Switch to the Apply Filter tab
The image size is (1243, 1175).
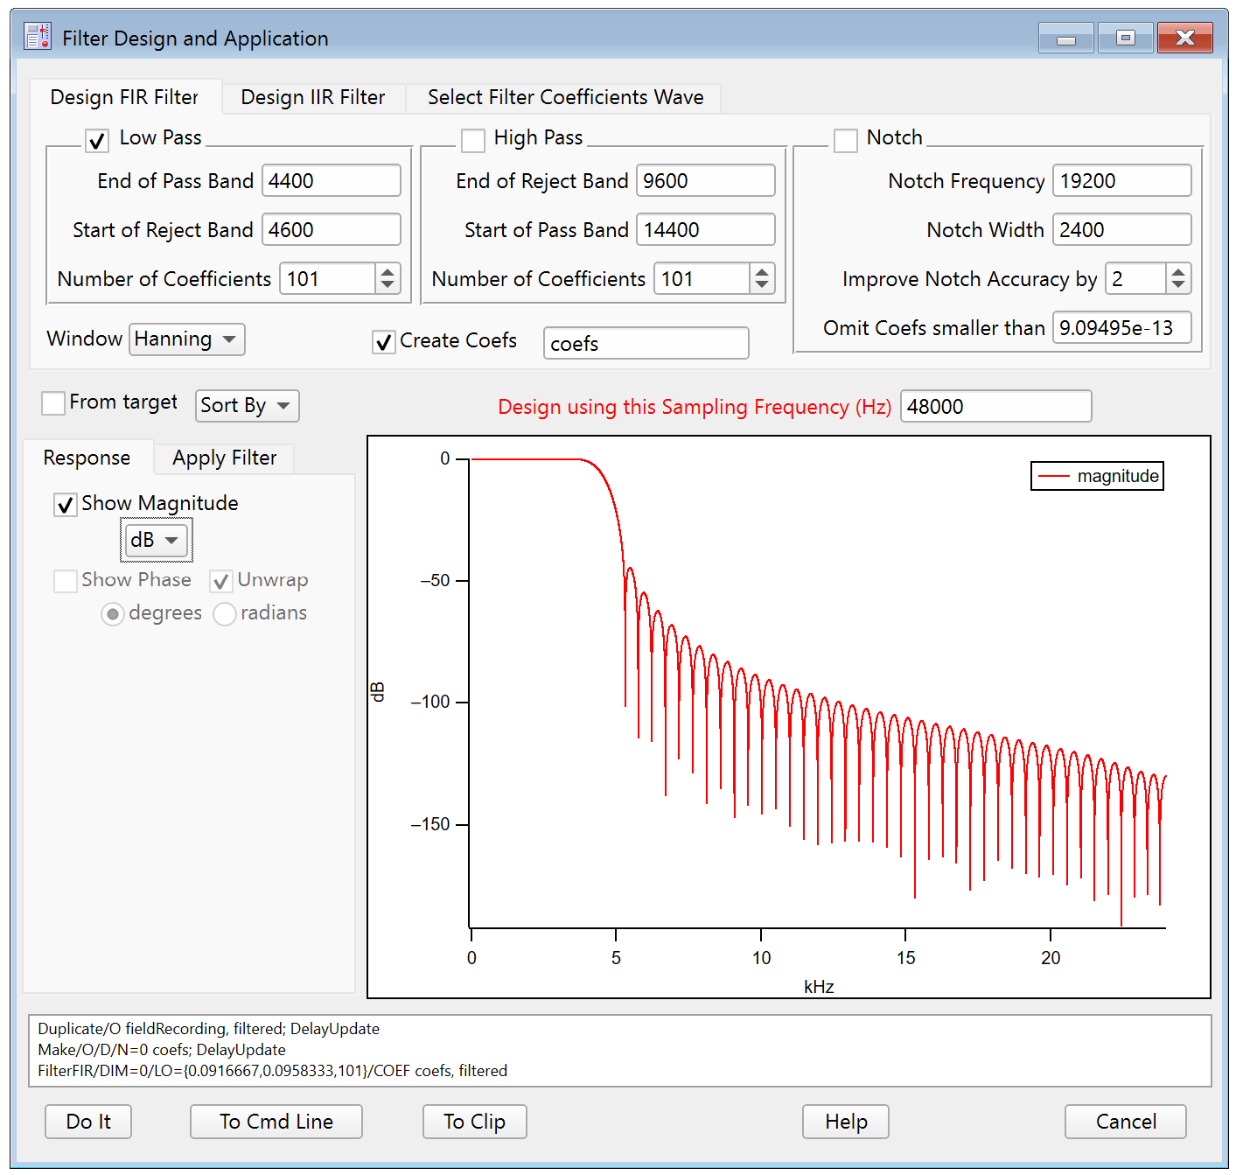click(x=224, y=458)
